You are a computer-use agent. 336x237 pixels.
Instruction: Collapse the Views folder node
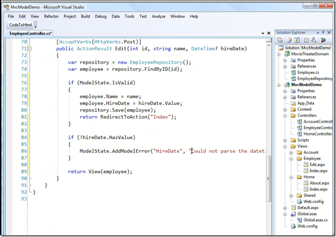point(285,146)
